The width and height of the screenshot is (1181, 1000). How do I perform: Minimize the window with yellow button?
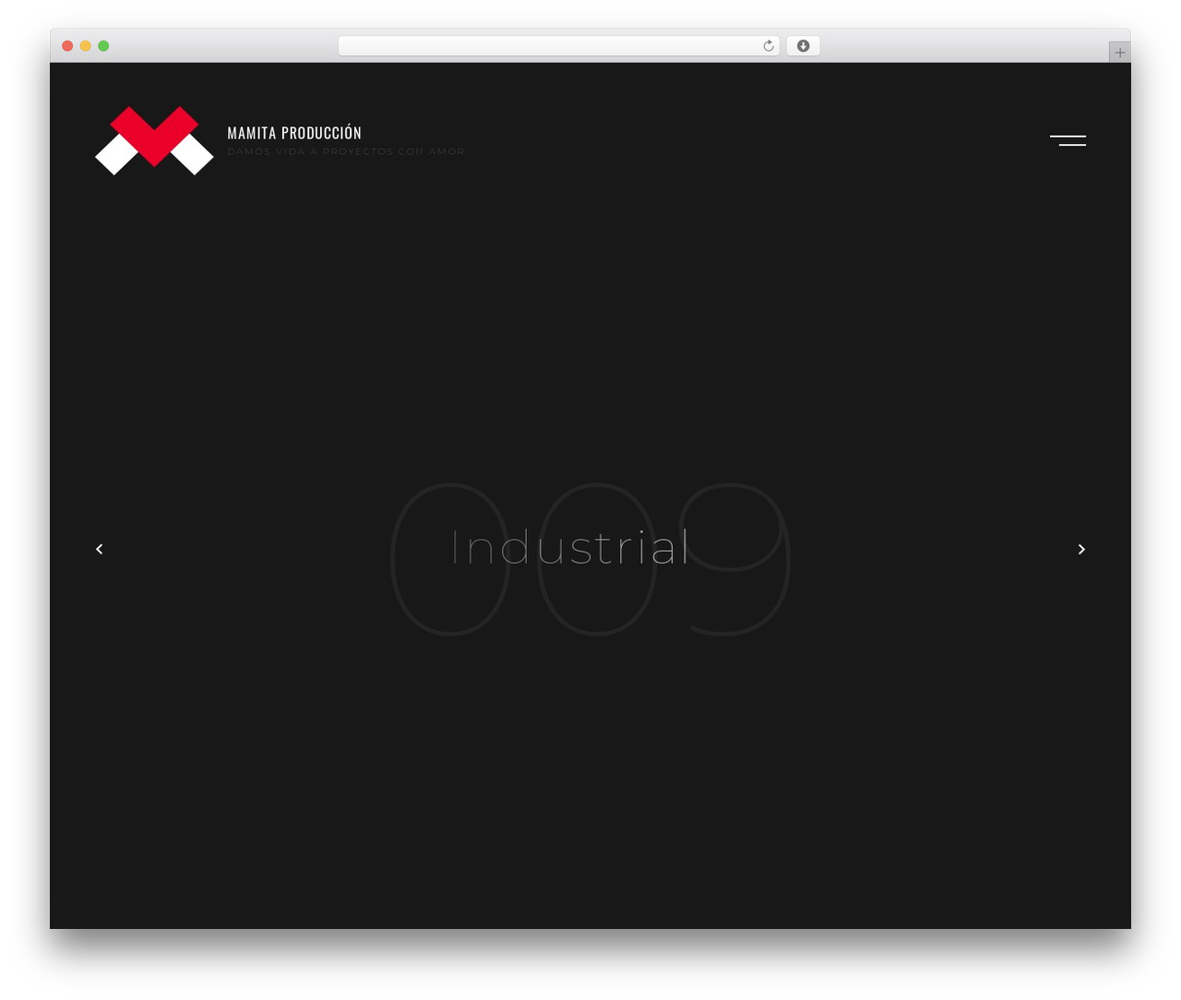[x=85, y=46]
